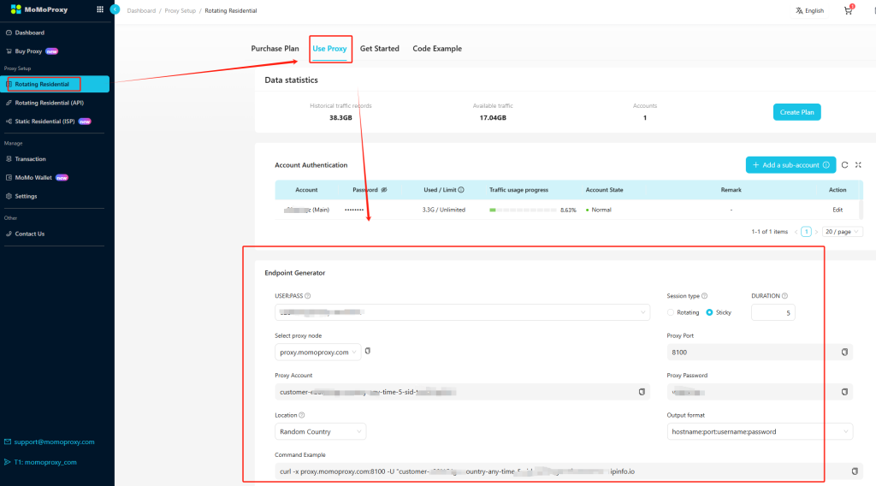Open the Output format dropdown
Screen dimensions: 876x486
click(x=759, y=431)
